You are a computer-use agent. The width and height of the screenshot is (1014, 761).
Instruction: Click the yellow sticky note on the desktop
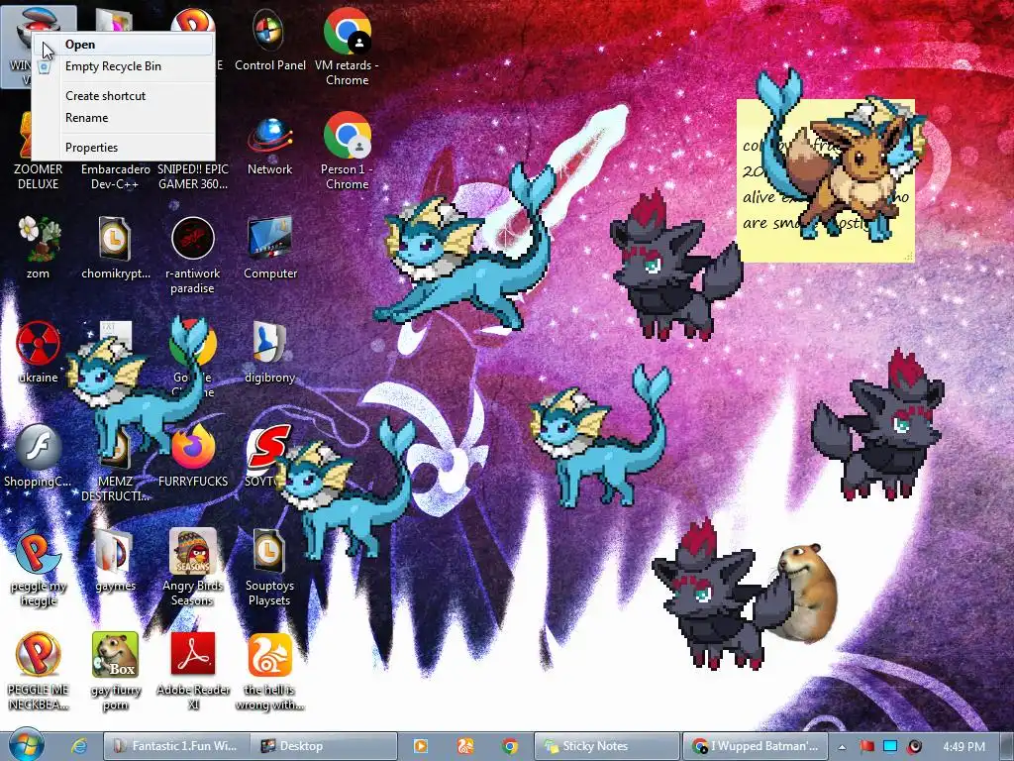pyautogui.click(x=826, y=180)
